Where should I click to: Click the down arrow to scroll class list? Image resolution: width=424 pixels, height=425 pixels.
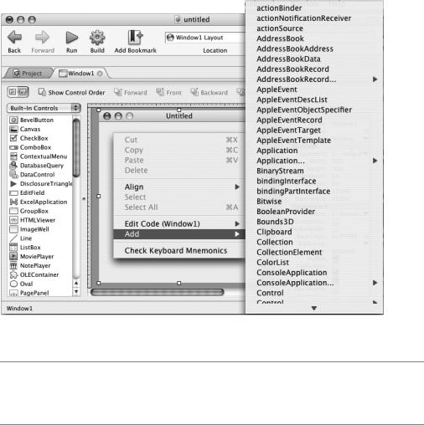click(314, 308)
